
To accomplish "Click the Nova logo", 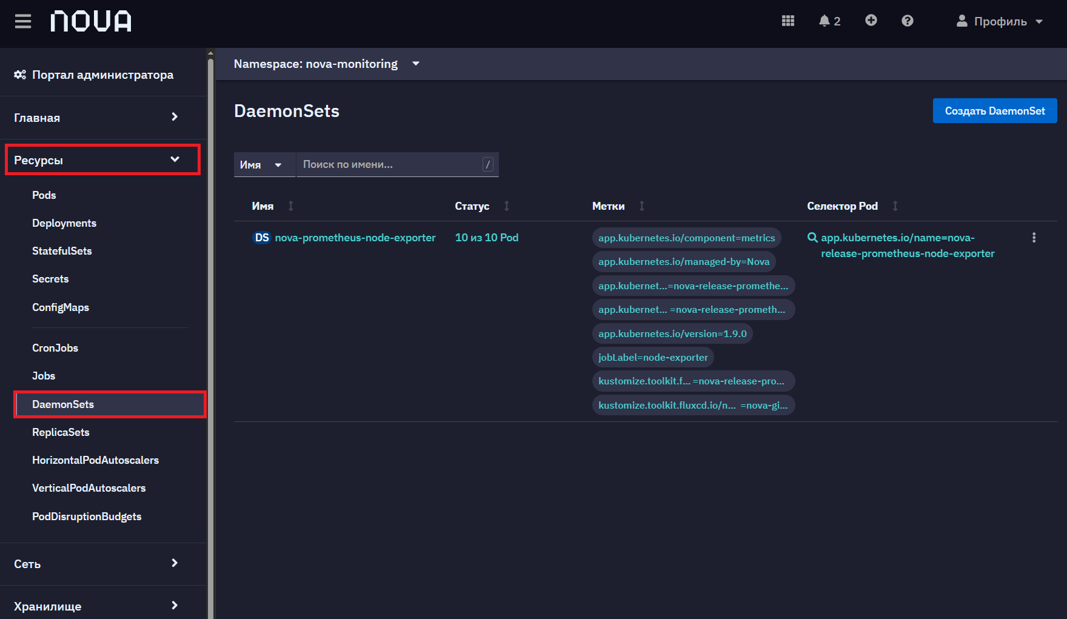I will [91, 21].
